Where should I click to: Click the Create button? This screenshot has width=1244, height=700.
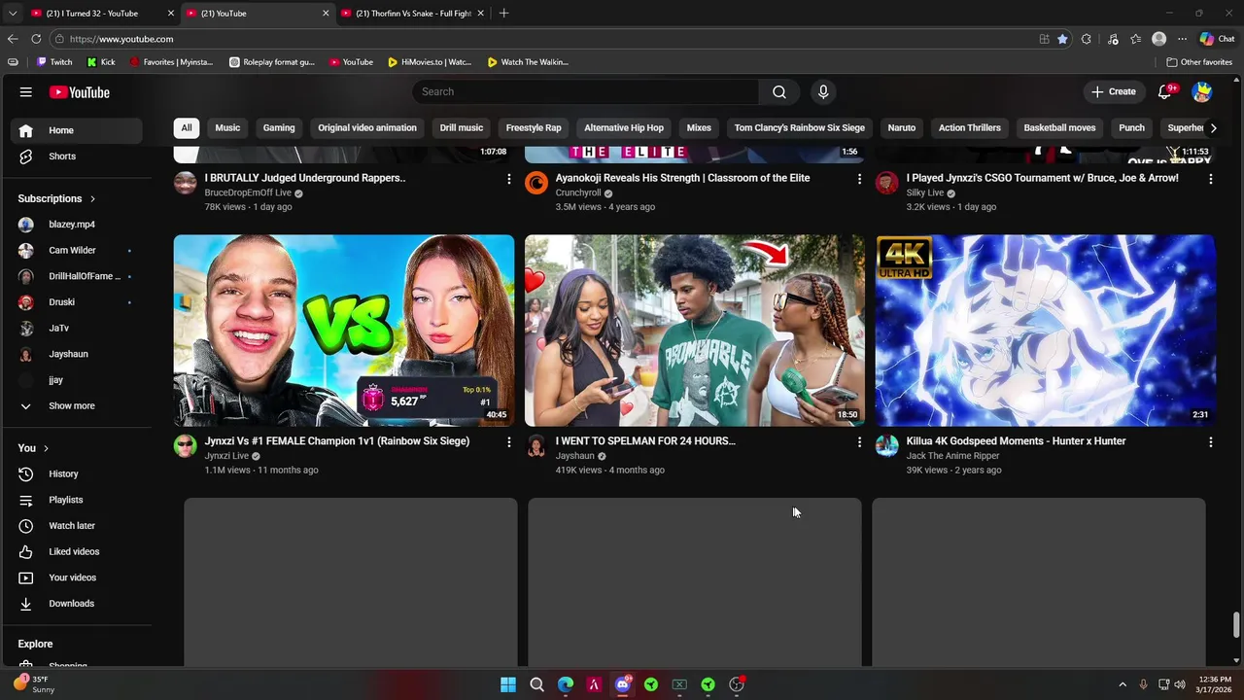click(1114, 91)
